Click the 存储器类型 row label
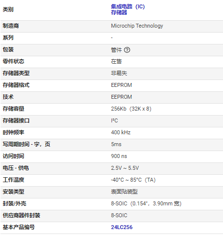Image resolution: width=223 pixels, height=235 pixels. click(x=16, y=73)
